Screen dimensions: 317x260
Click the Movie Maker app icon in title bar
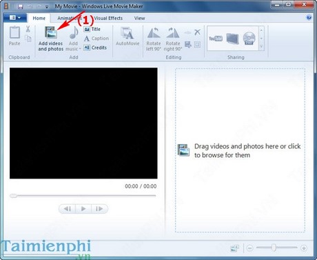tap(6, 6)
